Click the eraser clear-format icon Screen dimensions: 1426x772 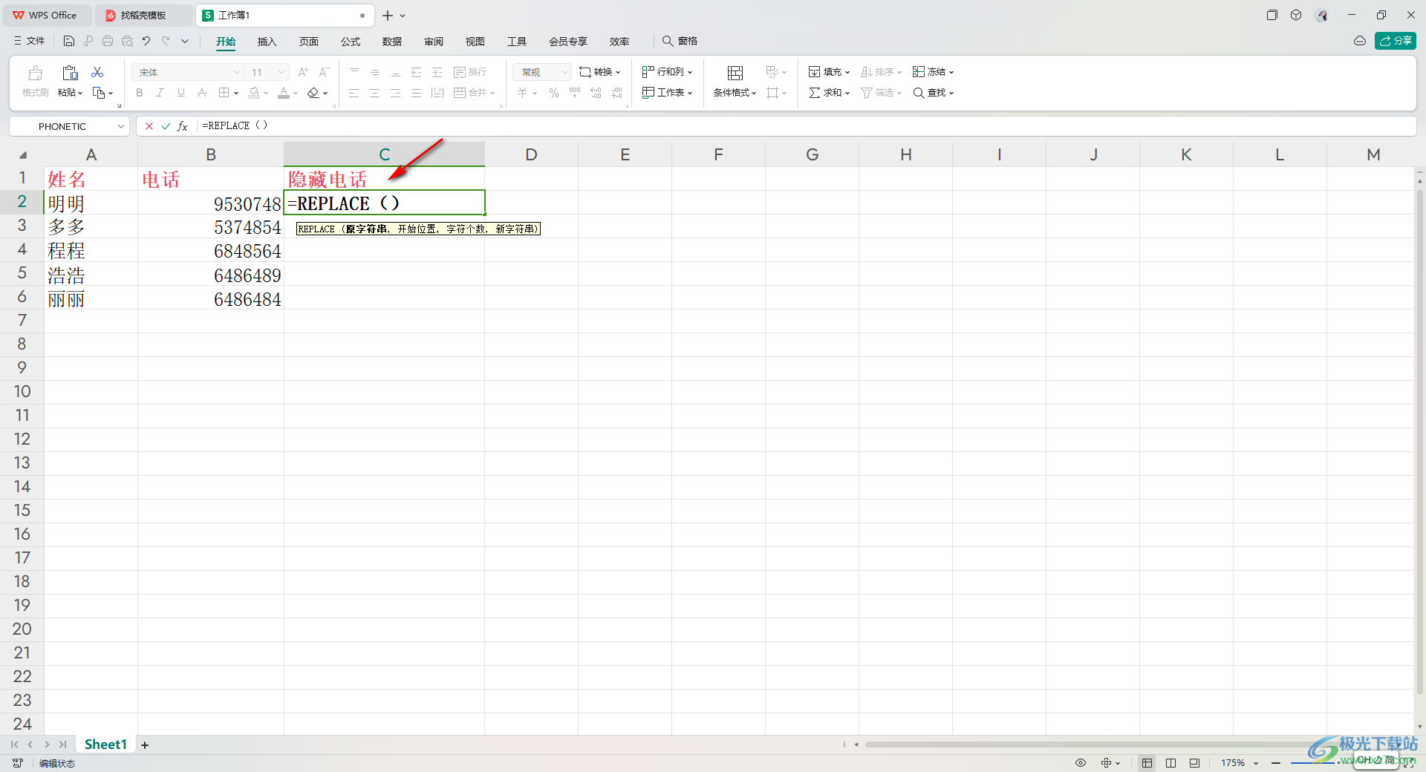pyautogui.click(x=313, y=93)
